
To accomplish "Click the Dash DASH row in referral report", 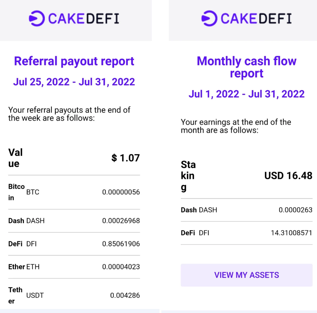I will tap(74, 221).
